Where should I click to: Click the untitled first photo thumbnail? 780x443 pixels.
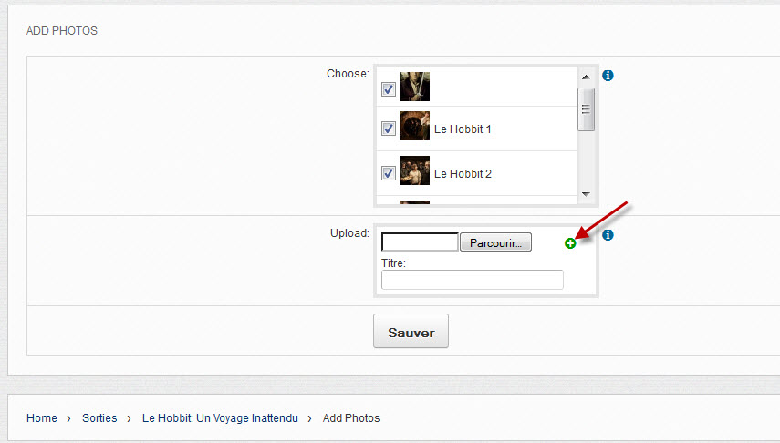(415, 87)
